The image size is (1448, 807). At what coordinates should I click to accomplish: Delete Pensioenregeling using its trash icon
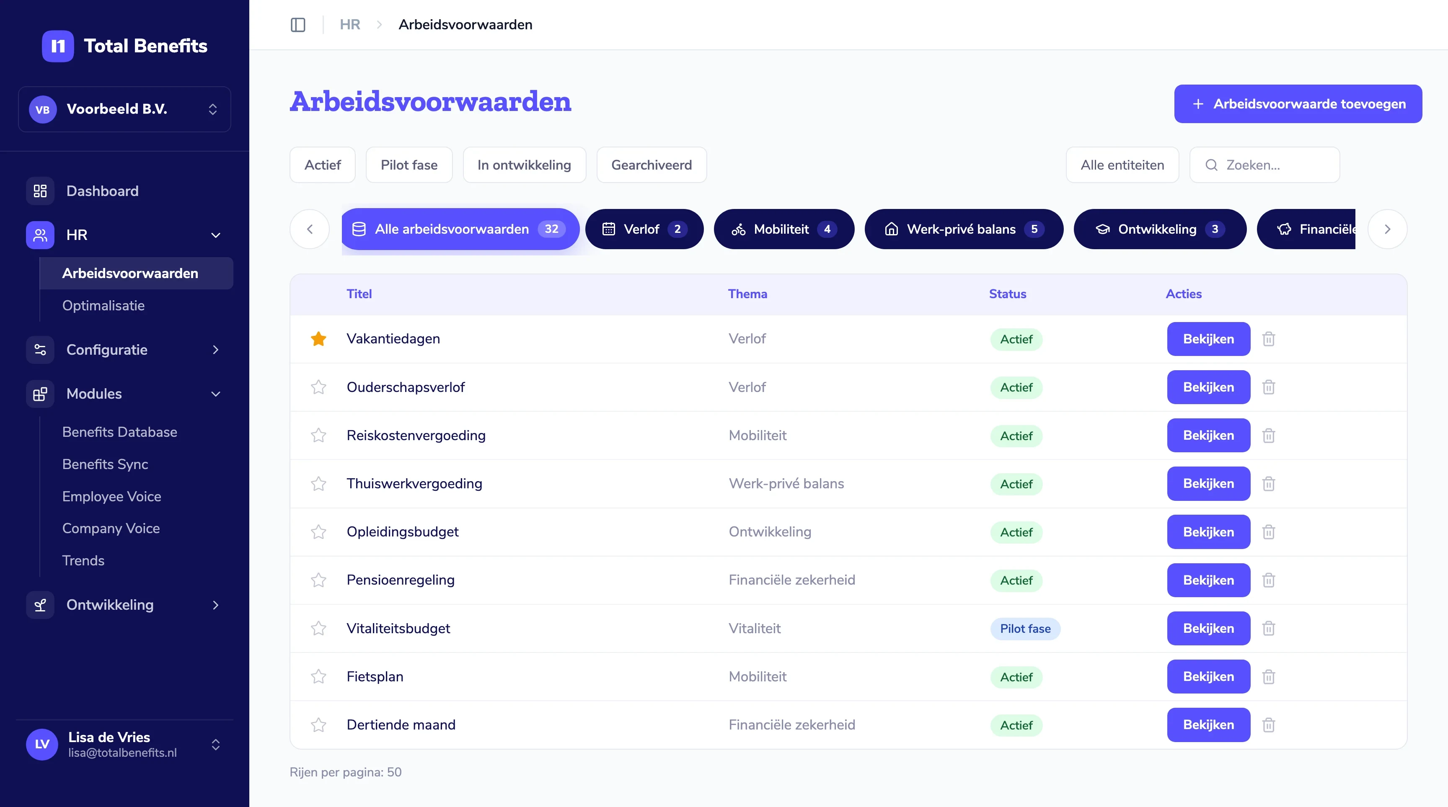[x=1269, y=580]
